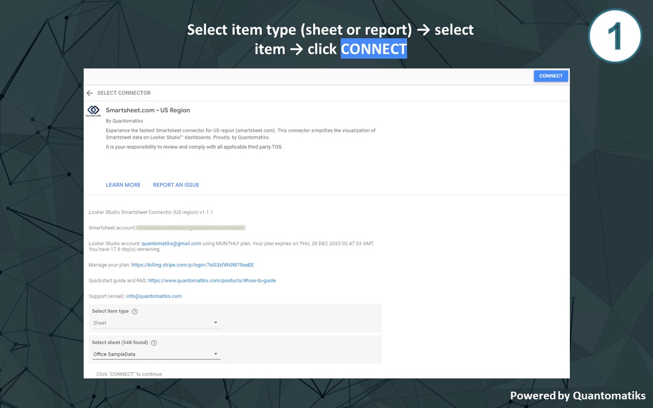The height and width of the screenshot is (408, 653).
Task: Click the SELECT CONNECTOR header label
Action: [x=124, y=93]
